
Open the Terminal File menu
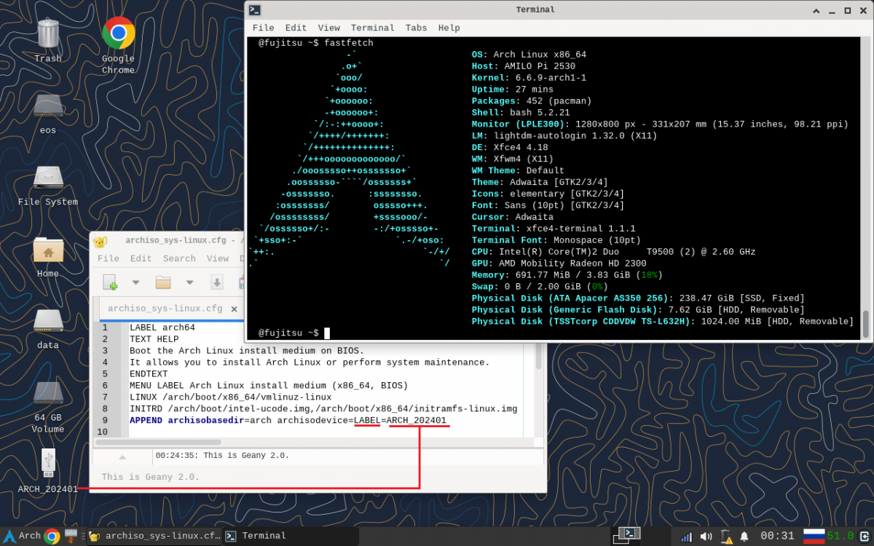pyautogui.click(x=263, y=28)
